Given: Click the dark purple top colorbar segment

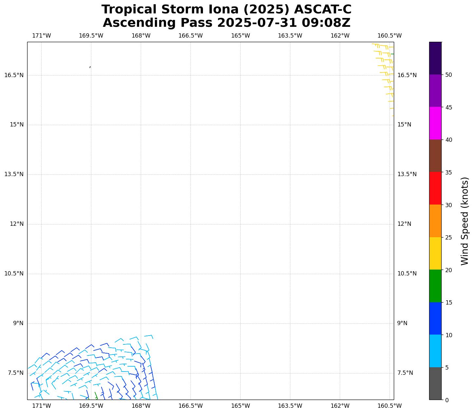Looking at the screenshot, I should point(435,58).
